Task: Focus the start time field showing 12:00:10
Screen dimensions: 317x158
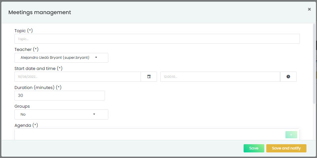Action: (x=220, y=77)
